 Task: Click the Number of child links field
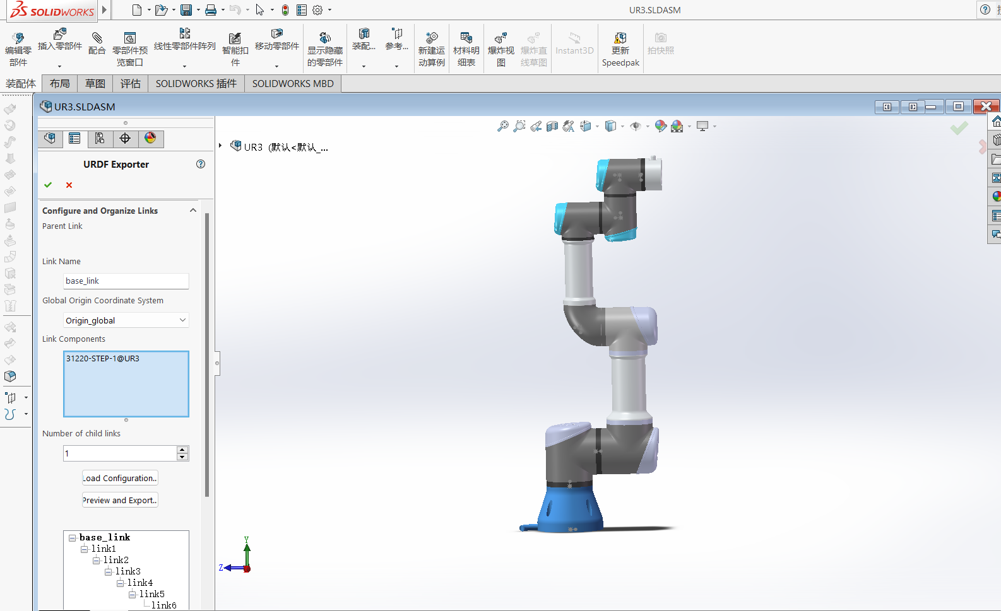120,453
